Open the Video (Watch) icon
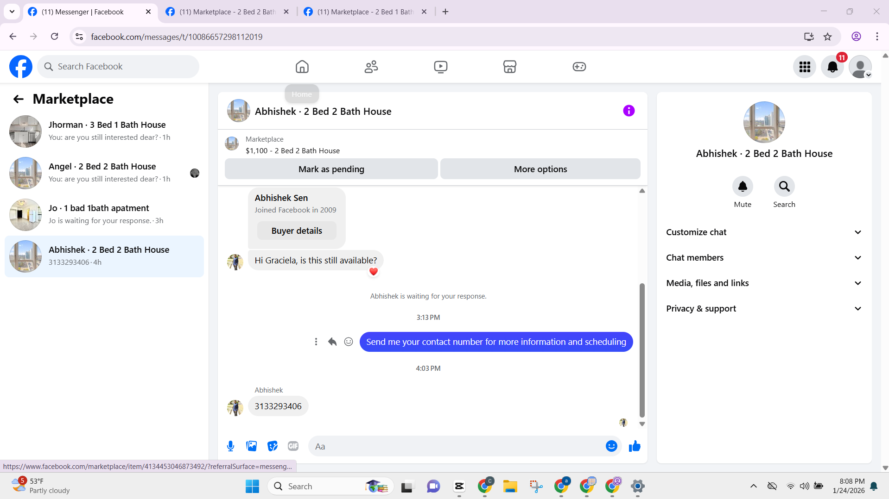This screenshot has width=889, height=499. (x=441, y=67)
